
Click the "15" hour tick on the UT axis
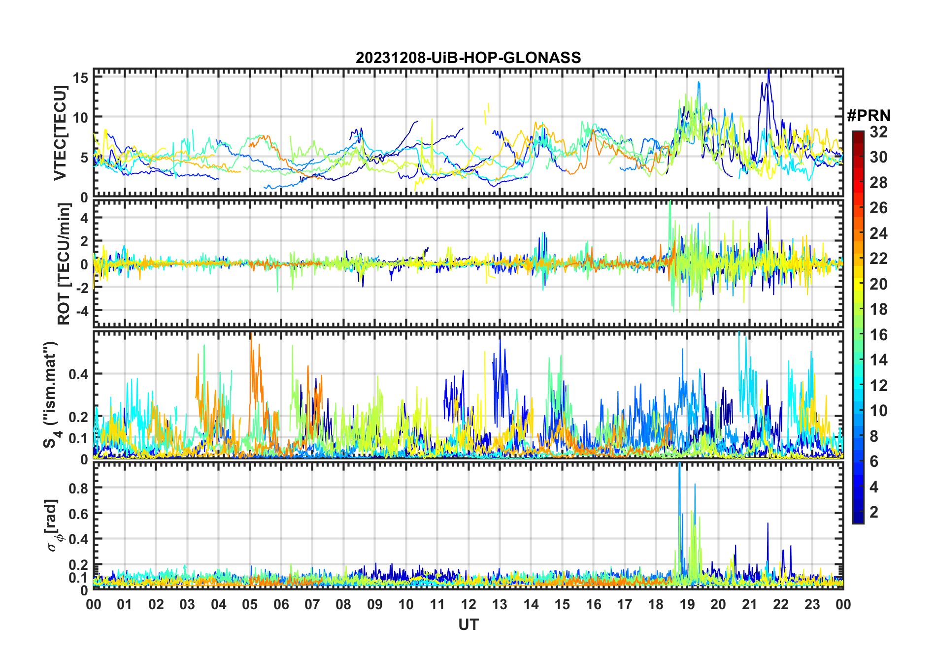pyautogui.click(x=562, y=604)
